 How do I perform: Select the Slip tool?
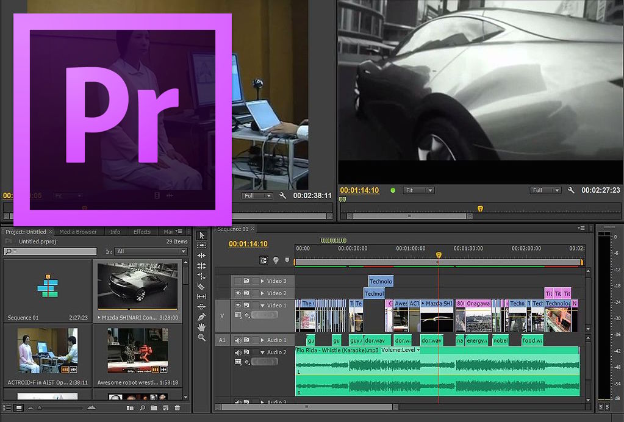(x=202, y=296)
